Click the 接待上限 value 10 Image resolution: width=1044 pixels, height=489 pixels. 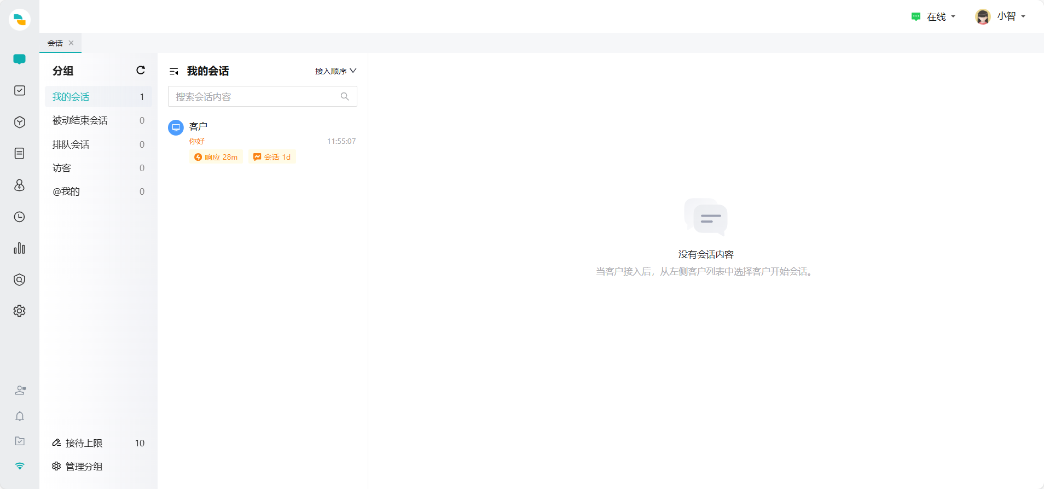(x=140, y=443)
